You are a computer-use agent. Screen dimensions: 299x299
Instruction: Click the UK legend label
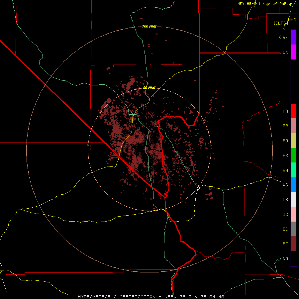click(x=285, y=52)
